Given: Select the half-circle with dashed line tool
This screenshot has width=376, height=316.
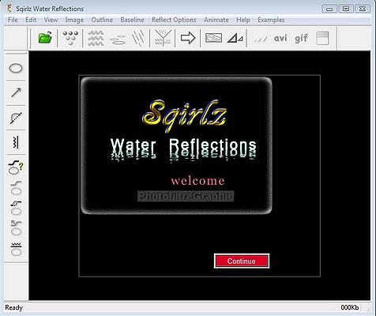Looking at the screenshot, I should pos(16,118).
